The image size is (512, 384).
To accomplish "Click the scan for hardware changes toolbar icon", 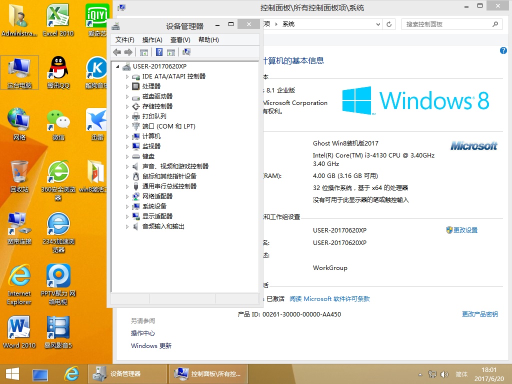I will point(185,52).
